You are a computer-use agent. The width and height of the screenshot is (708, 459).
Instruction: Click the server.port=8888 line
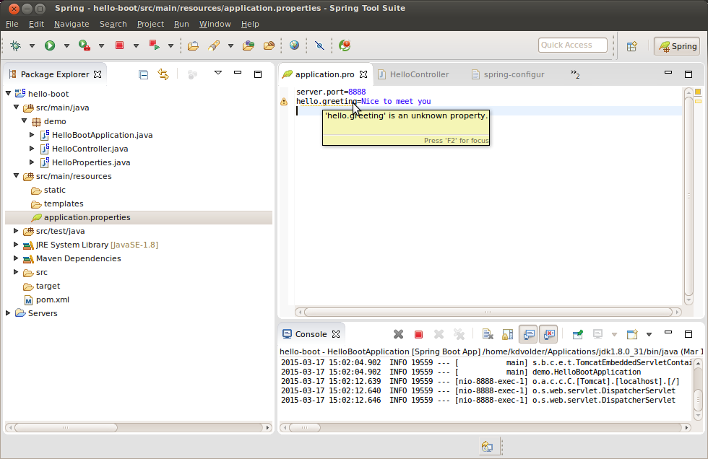click(331, 92)
